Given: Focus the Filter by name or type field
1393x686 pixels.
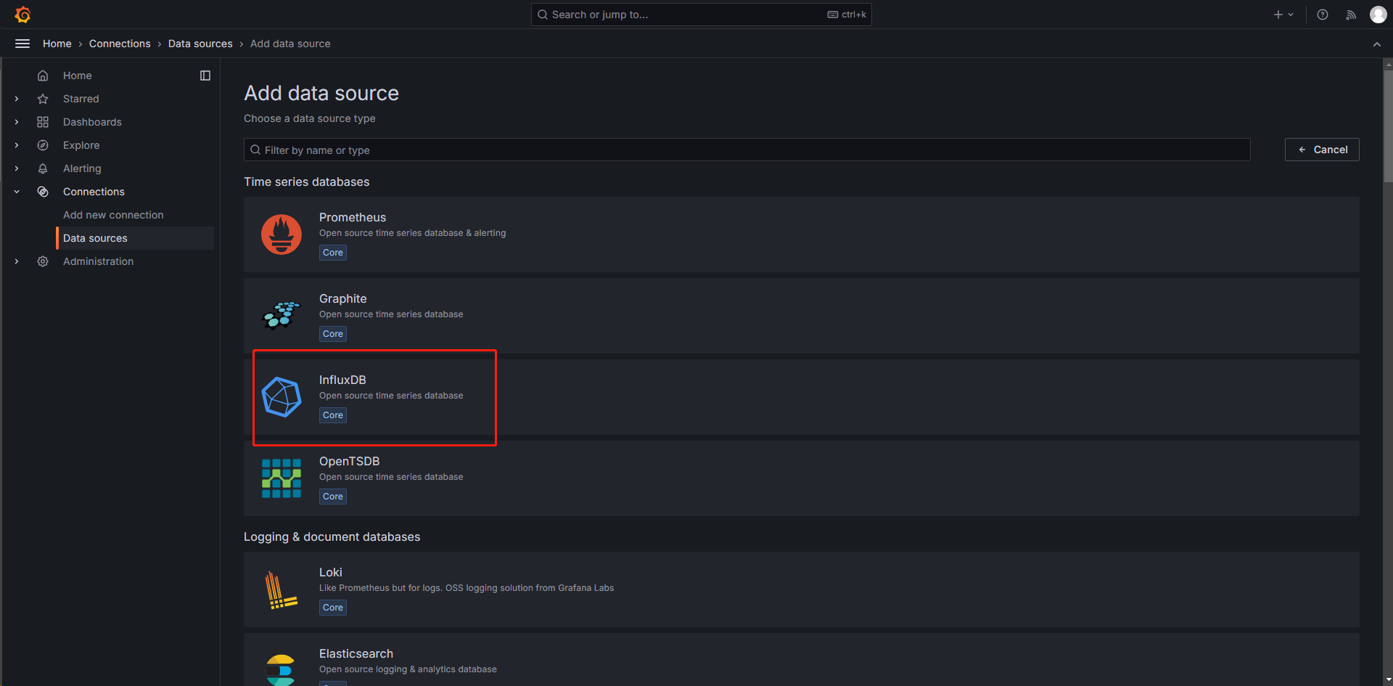Looking at the screenshot, I should (x=747, y=150).
